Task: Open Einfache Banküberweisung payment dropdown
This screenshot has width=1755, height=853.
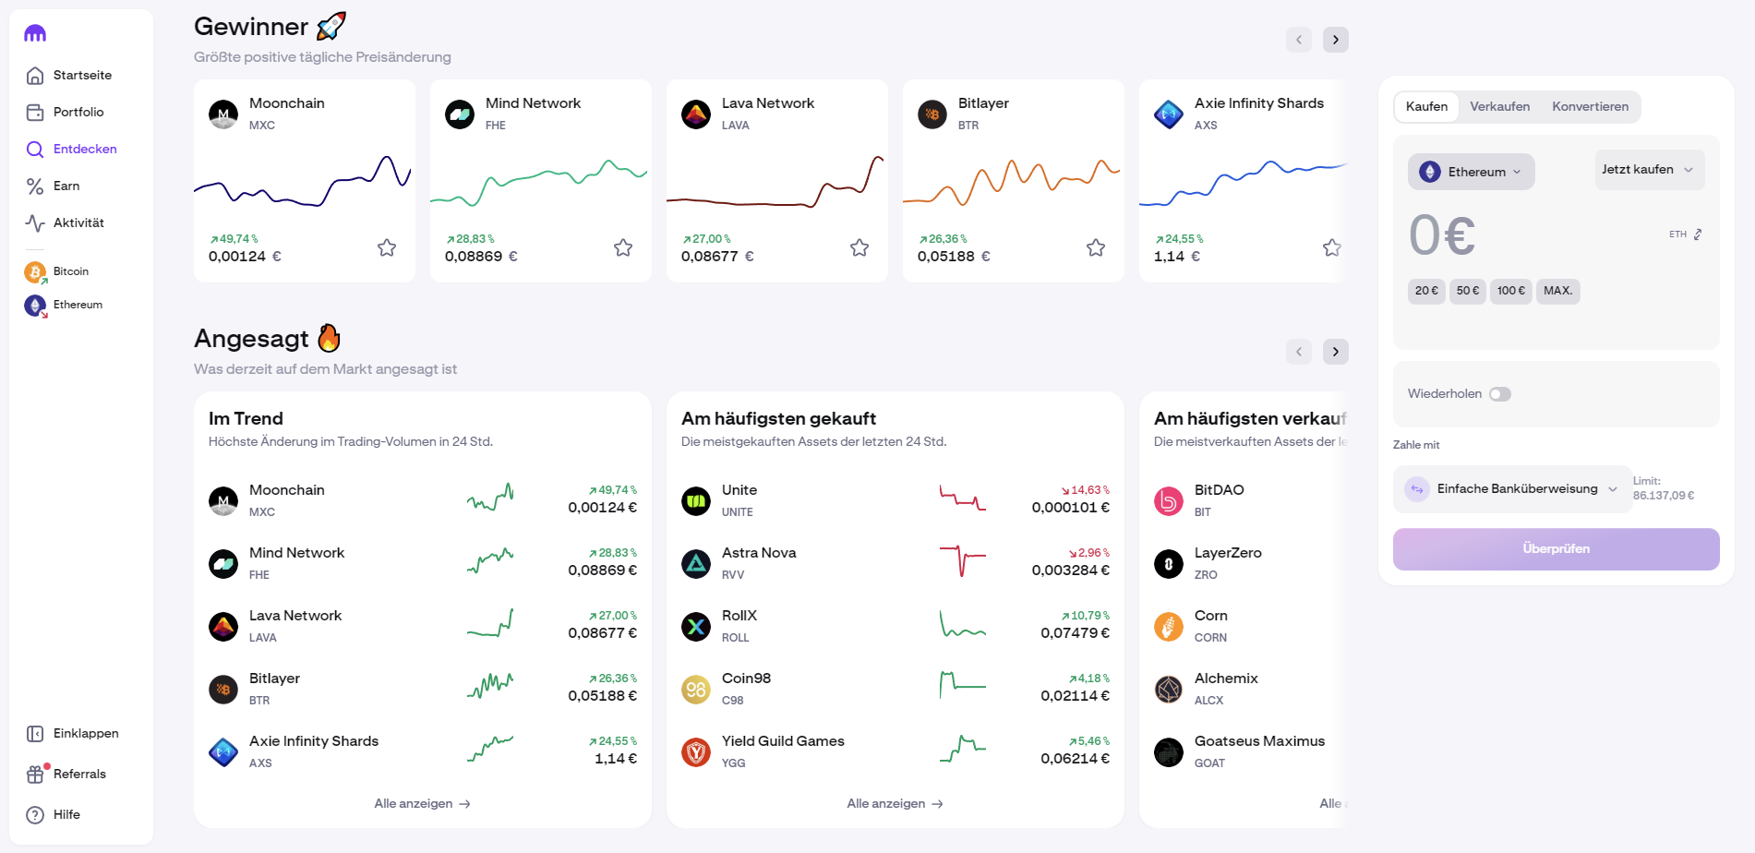Action: 1513,489
